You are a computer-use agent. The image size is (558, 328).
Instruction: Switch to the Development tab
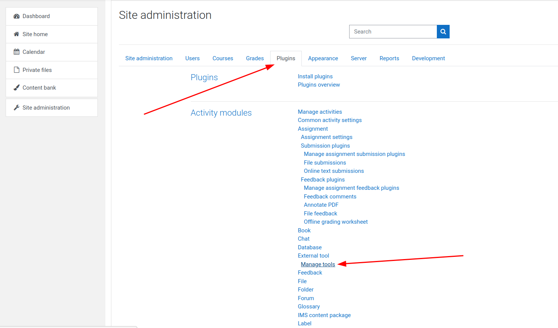[x=428, y=58]
